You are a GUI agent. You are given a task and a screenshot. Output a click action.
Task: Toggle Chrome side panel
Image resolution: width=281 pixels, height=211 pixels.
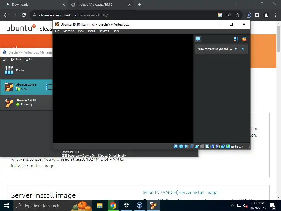(257, 15)
